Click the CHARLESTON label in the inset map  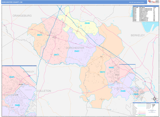pos(28,90)
